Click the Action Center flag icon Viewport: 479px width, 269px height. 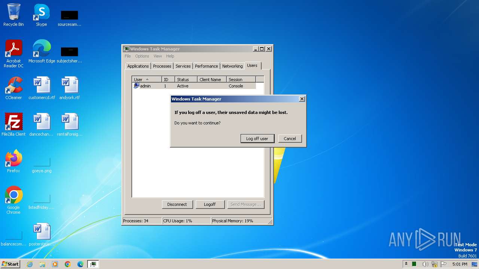(x=443, y=264)
